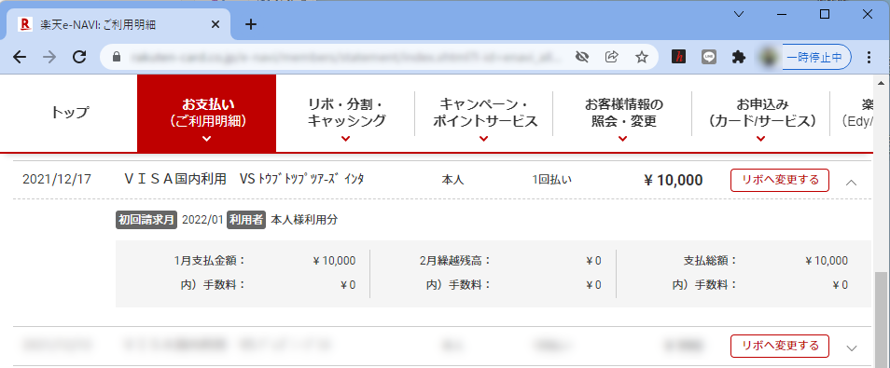Click the crossed-eye tracking icon in address bar
Screen dimensions: 890x368
pos(582,57)
